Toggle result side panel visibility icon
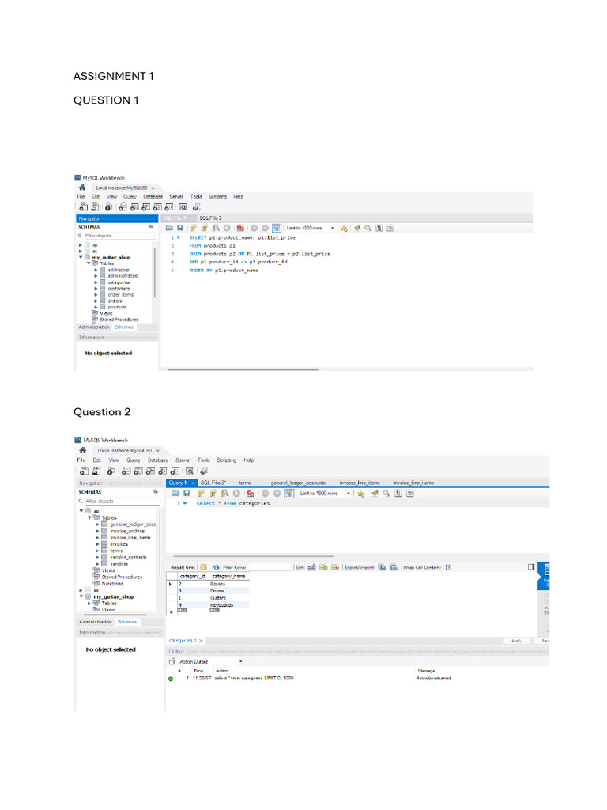The width and height of the screenshot is (607, 810). point(531,566)
